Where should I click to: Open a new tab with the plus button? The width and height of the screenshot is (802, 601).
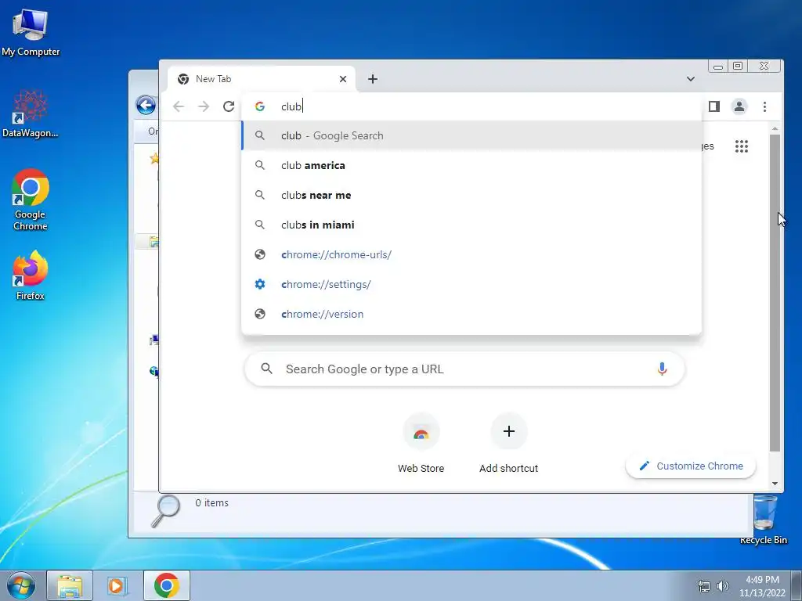(373, 79)
